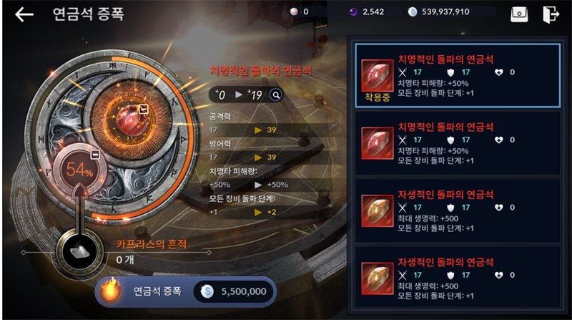The image size is (572, 320).
Task: Click the 연금석 증폭 page title
Action: [x=88, y=14]
